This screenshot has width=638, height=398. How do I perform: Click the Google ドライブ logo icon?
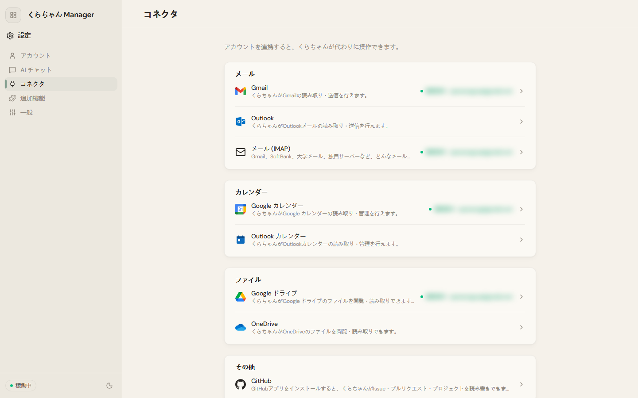coord(241,297)
